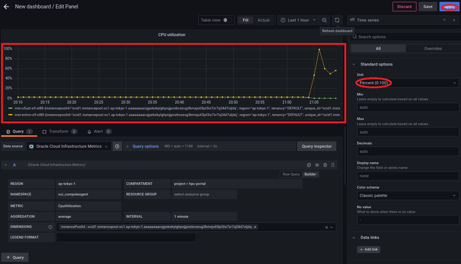Click the data source help icon

117,146
